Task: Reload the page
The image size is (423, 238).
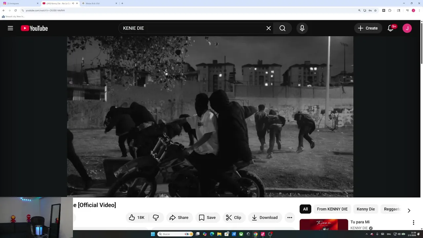Action: pyautogui.click(x=15, y=10)
